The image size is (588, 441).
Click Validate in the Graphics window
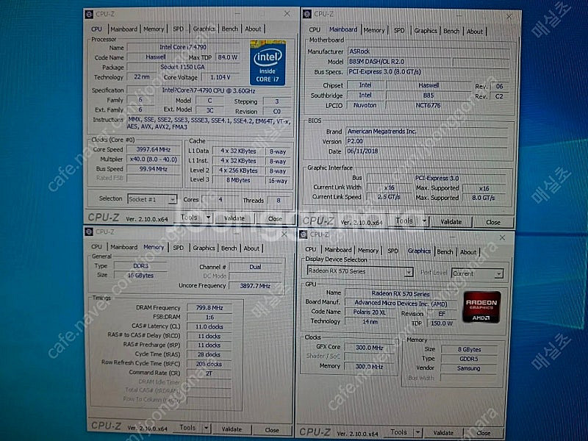tap(442, 433)
